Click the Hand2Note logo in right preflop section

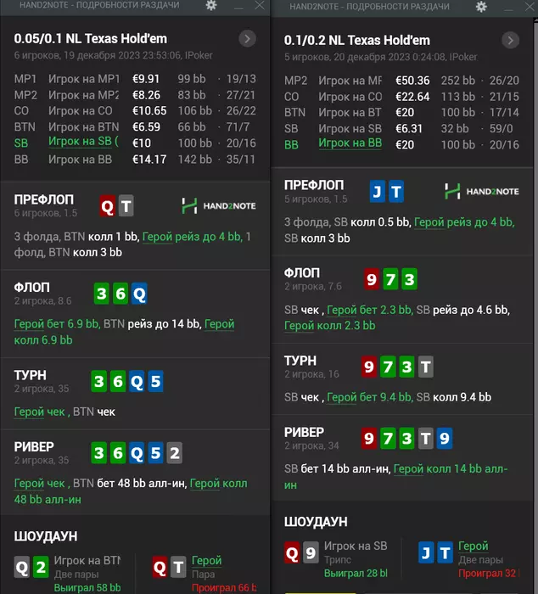click(x=481, y=192)
